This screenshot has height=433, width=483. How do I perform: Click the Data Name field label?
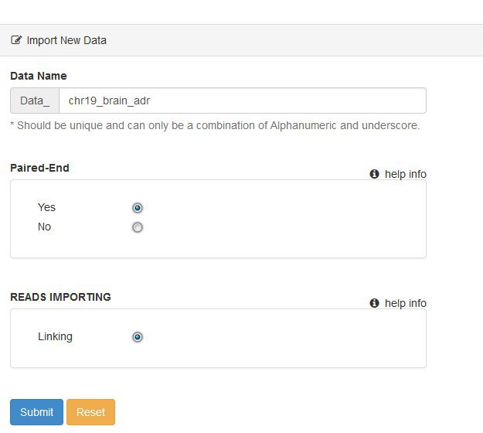(39, 76)
